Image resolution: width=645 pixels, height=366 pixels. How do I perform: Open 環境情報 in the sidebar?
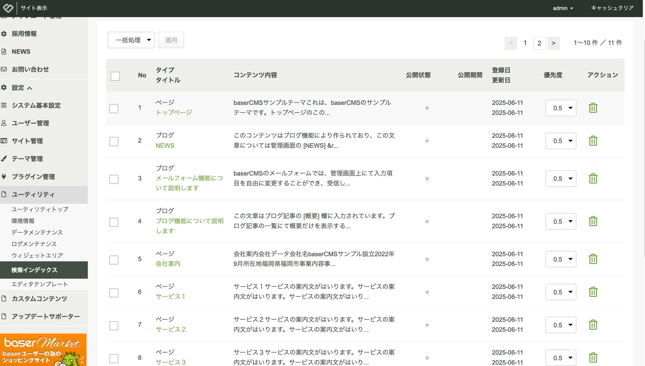(23, 221)
